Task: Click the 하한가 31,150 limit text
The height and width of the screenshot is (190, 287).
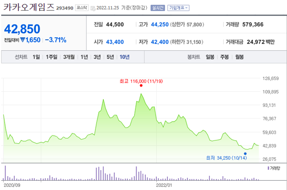Action: pyautogui.click(x=187, y=42)
